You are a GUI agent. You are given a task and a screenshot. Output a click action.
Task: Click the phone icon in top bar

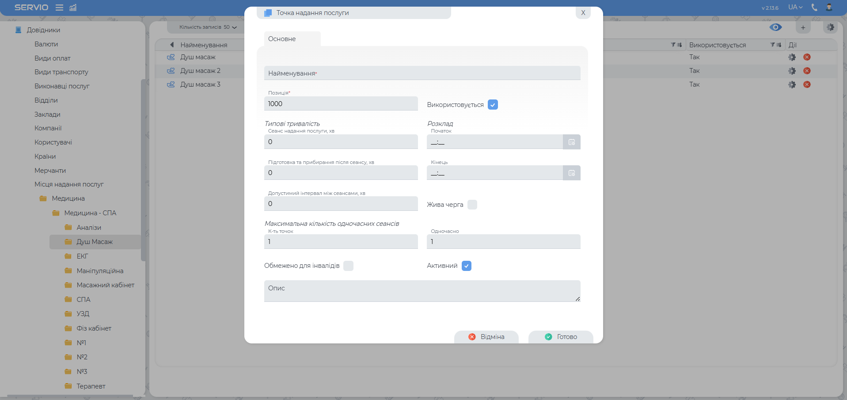click(x=814, y=8)
